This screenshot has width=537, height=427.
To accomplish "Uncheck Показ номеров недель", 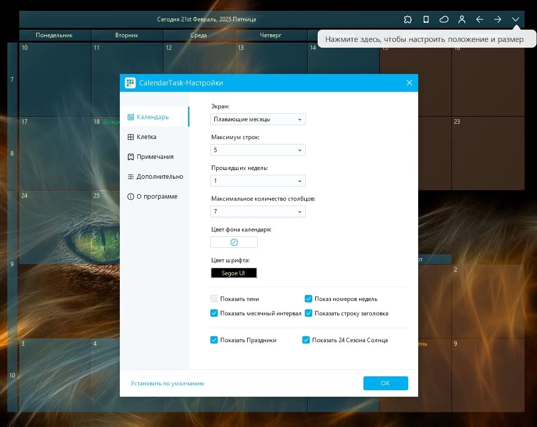I will pyautogui.click(x=308, y=299).
